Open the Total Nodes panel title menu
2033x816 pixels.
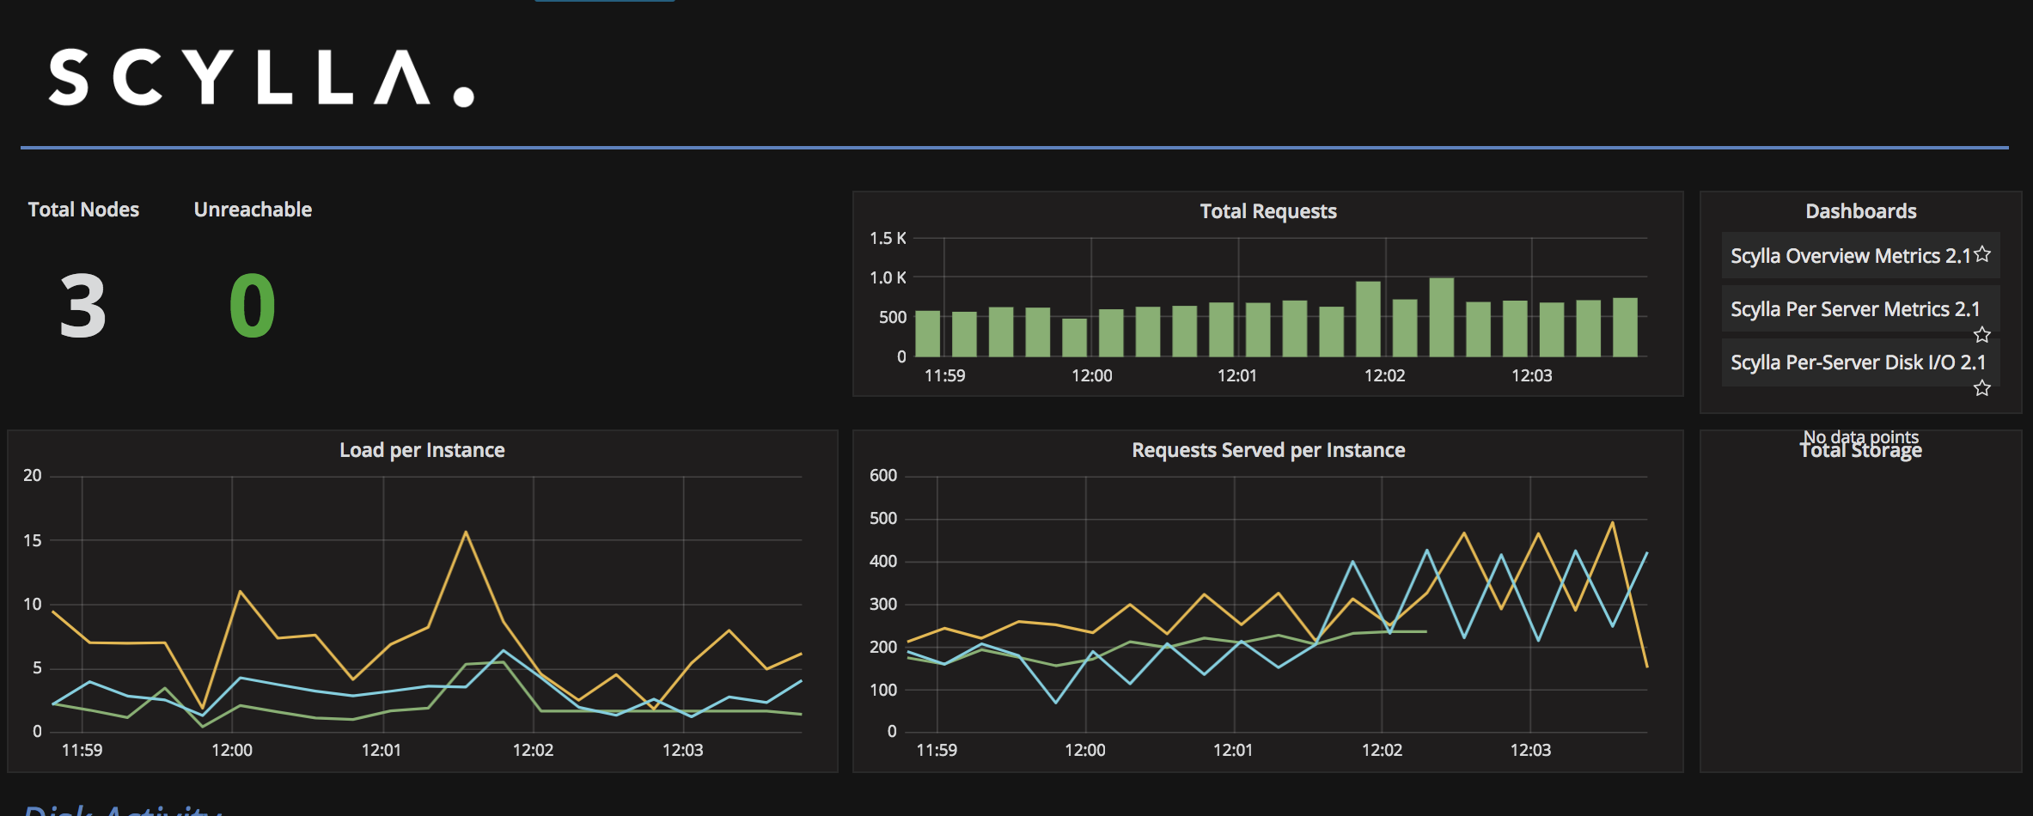pyautogui.click(x=83, y=210)
